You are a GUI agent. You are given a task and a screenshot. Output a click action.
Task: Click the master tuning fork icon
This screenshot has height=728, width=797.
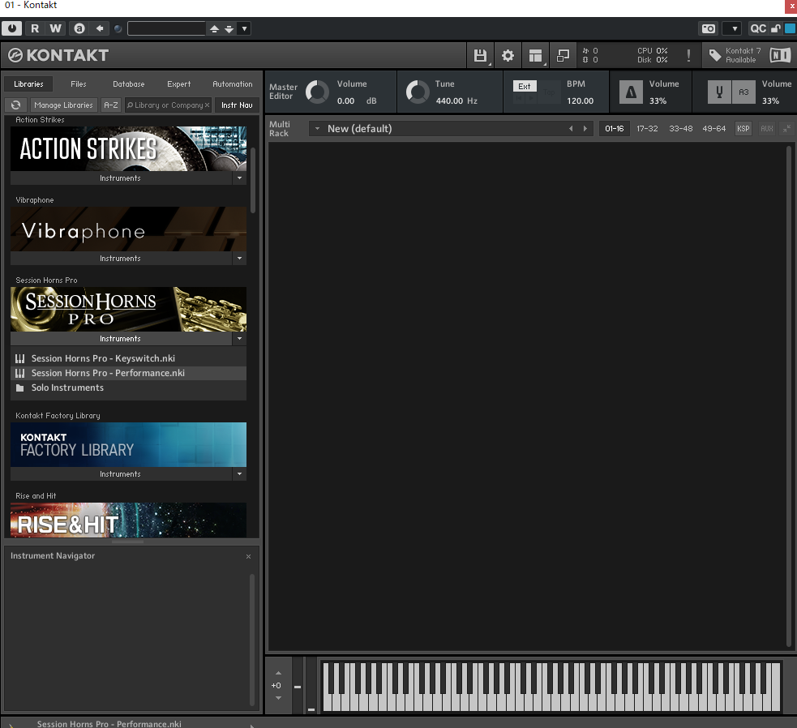[x=720, y=92]
